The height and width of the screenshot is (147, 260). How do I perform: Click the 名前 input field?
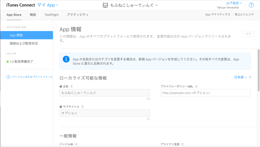(105, 93)
